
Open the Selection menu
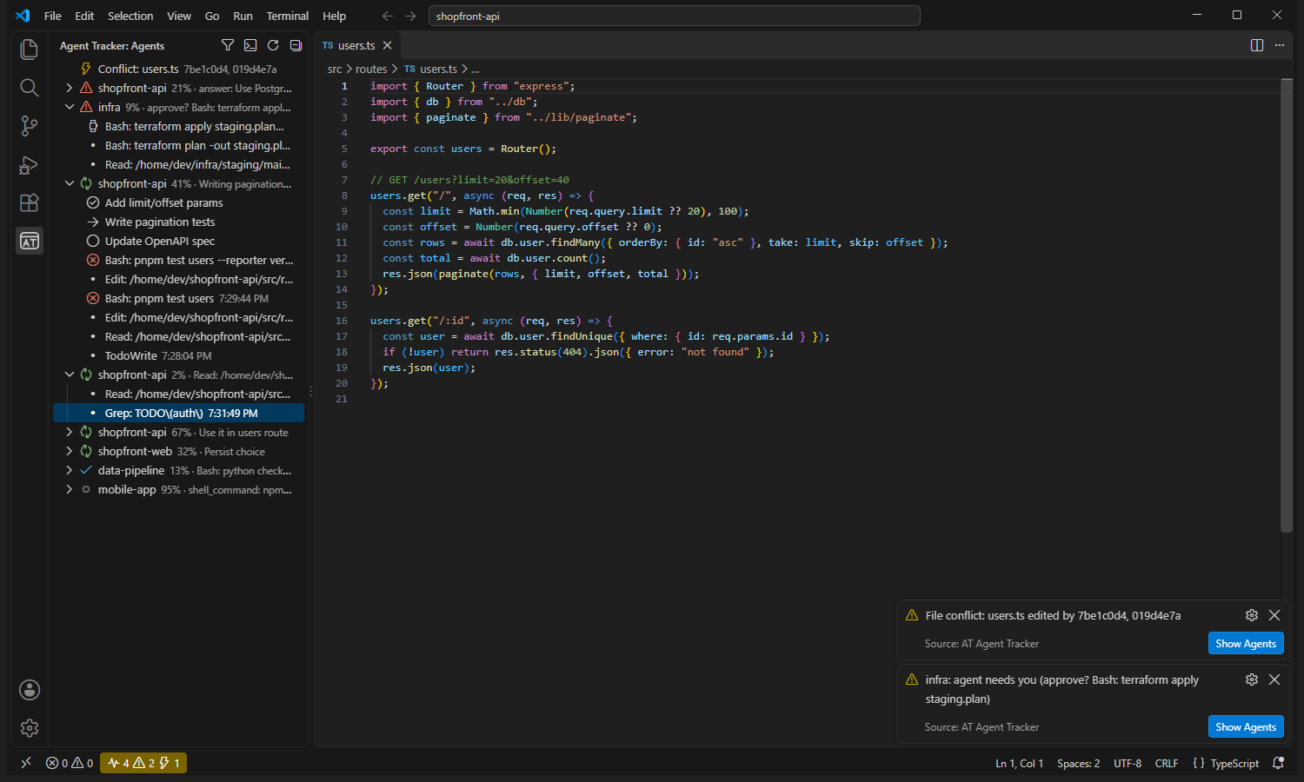130,16
